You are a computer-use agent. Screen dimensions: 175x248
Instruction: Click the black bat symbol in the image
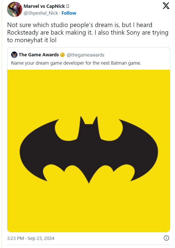click(89, 149)
